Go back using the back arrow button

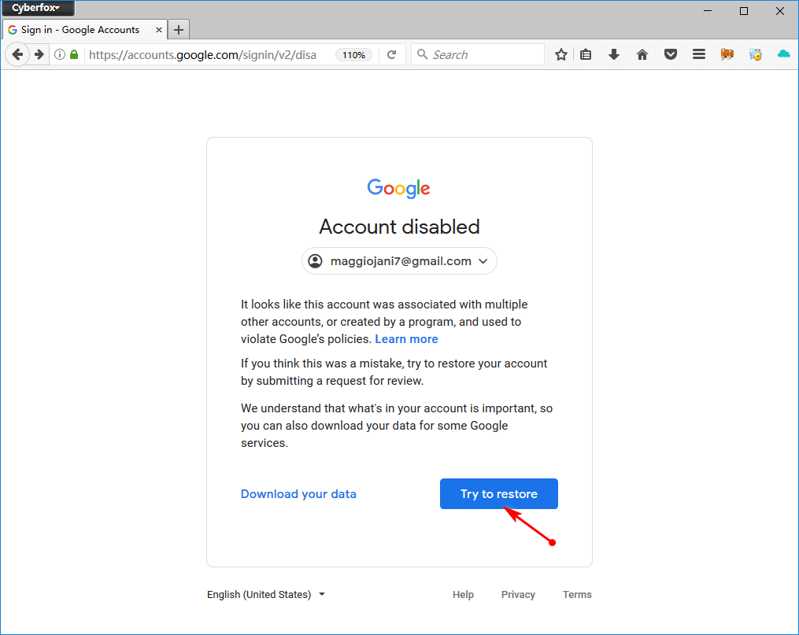(17, 54)
